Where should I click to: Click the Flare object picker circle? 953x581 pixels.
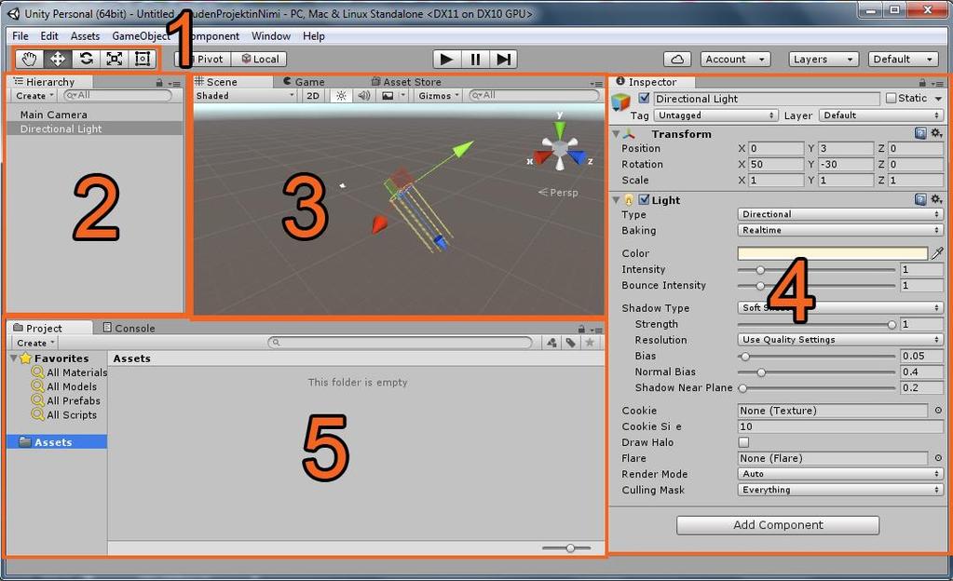938,457
